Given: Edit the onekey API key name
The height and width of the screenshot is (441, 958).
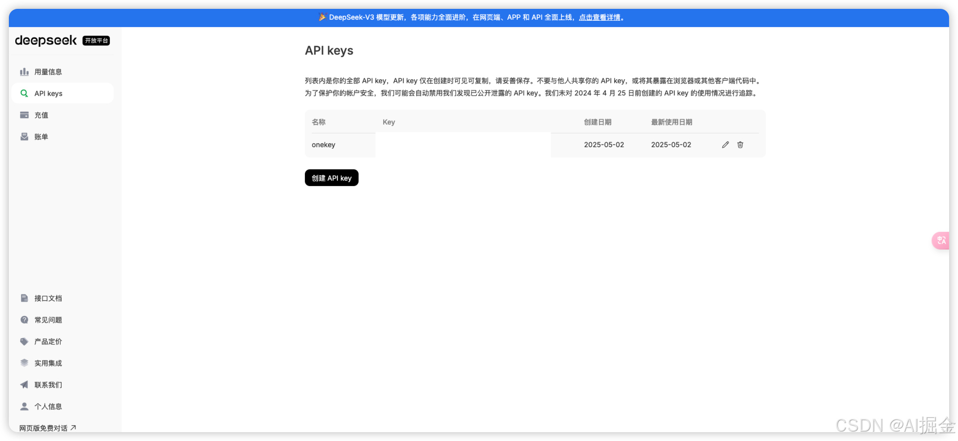Looking at the screenshot, I should coord(726,145).
